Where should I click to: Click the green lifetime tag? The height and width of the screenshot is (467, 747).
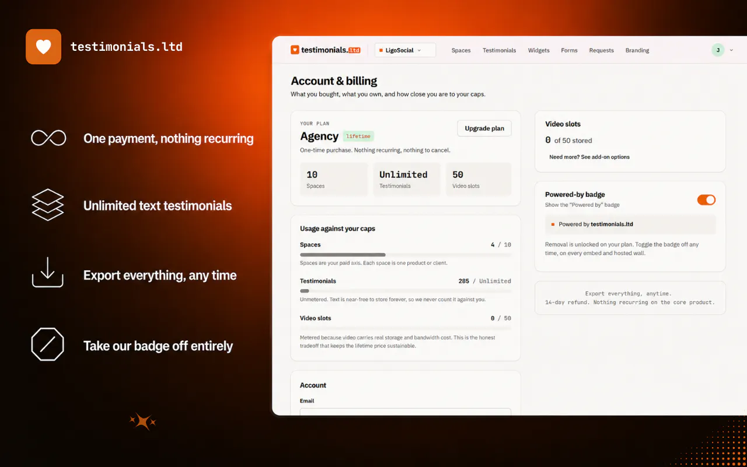tap(358, 136)
